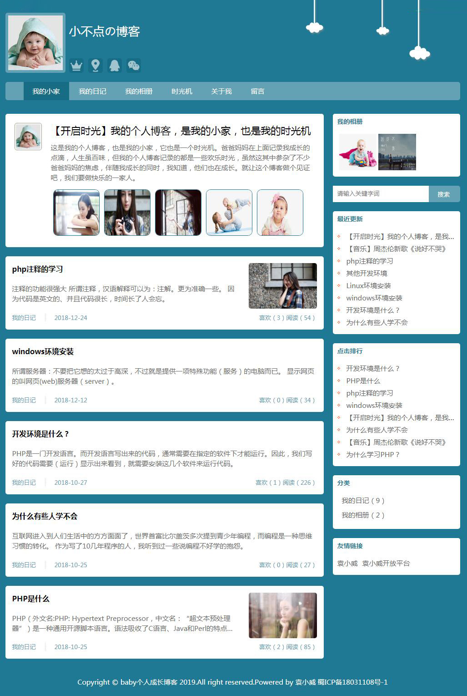
Task: Open the php注释的学习 article title
Action: pyautogui.click(x=37, y=269)
